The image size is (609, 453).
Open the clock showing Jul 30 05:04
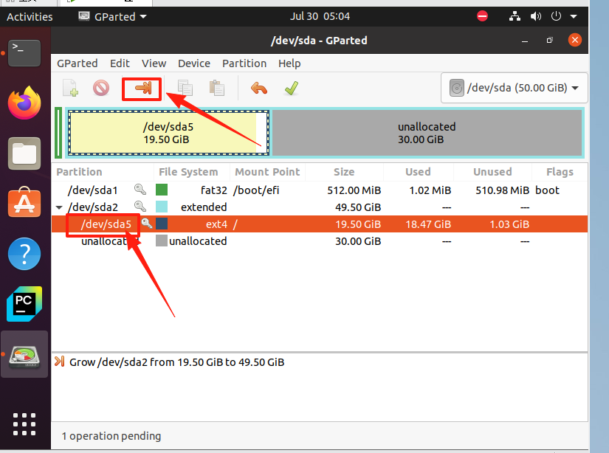320,16
